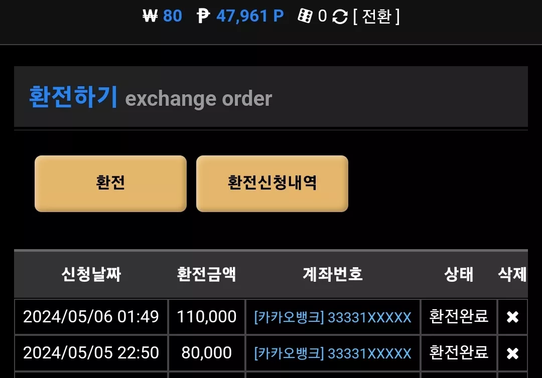
Task: Click account number link in 110,000 row
Action: pyautogui.click(x=333, y=317)
